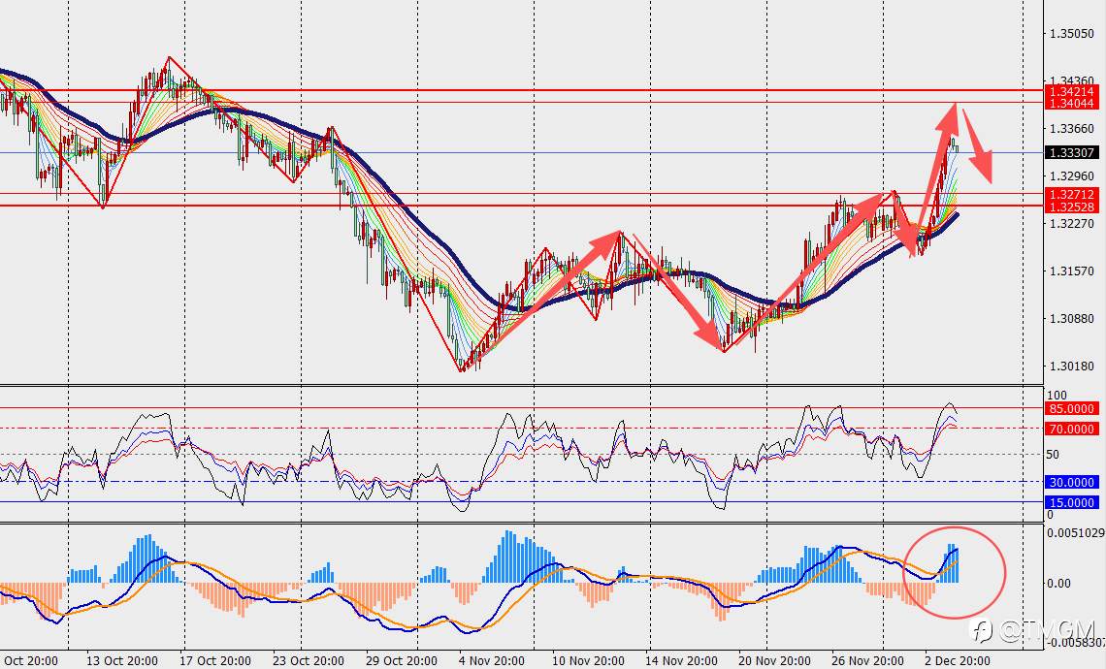Click the 13 Oct 20:00 date label
The image size is (1106, 669).
[x=122, y=661]
